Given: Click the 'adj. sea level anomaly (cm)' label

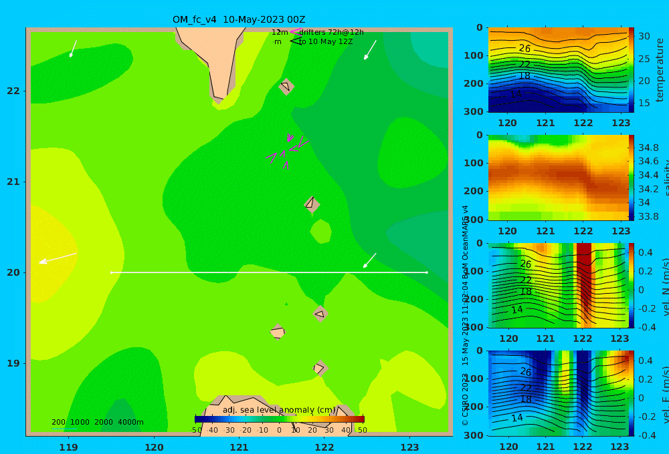Looking at the screenshot, I should tap(279, 410).
